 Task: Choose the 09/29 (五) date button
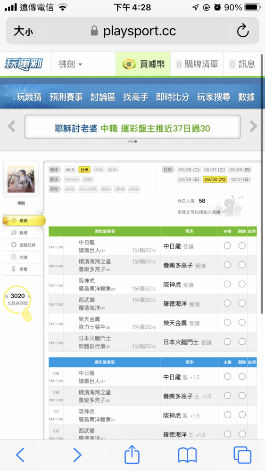189,179
